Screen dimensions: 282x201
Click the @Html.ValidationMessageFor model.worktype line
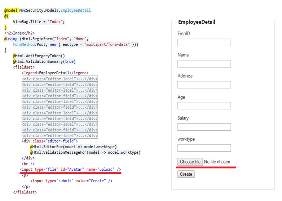(x=85, y=152)
